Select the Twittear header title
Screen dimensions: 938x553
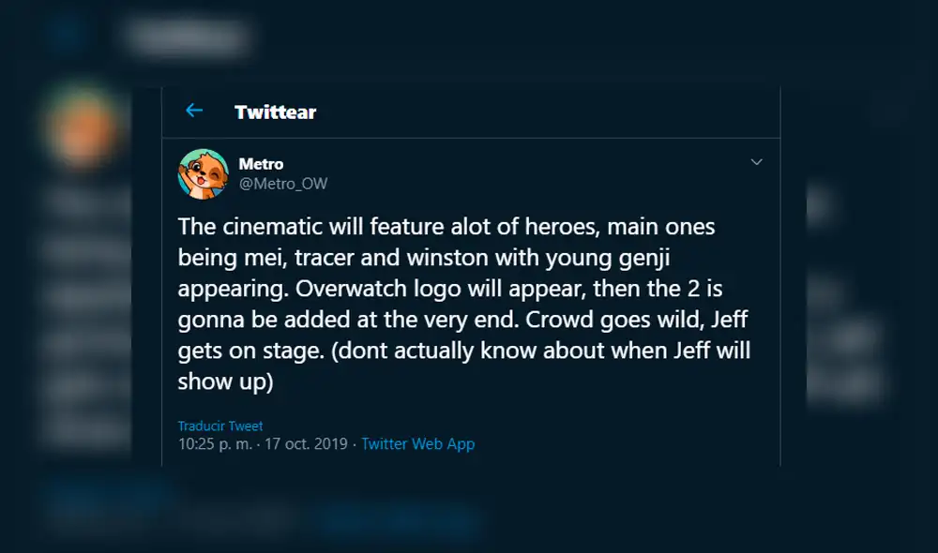point(275,111)
